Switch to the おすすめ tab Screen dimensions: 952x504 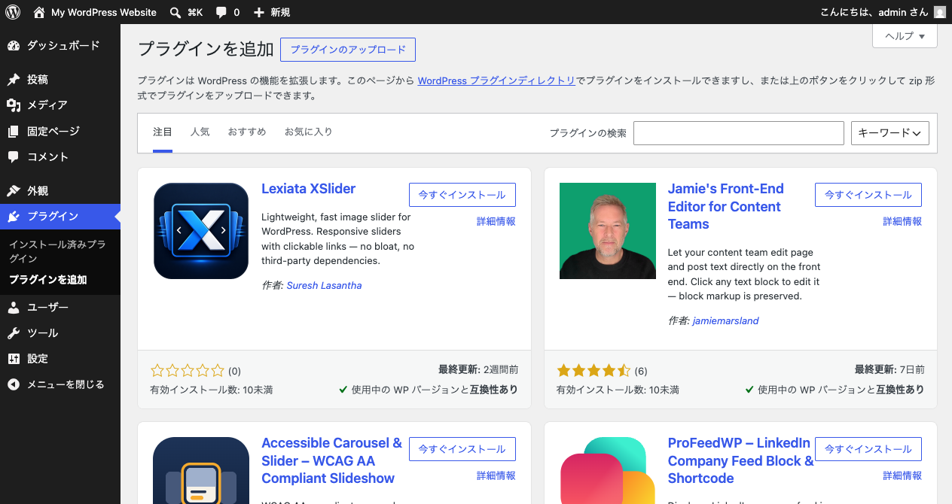(247, 132)
